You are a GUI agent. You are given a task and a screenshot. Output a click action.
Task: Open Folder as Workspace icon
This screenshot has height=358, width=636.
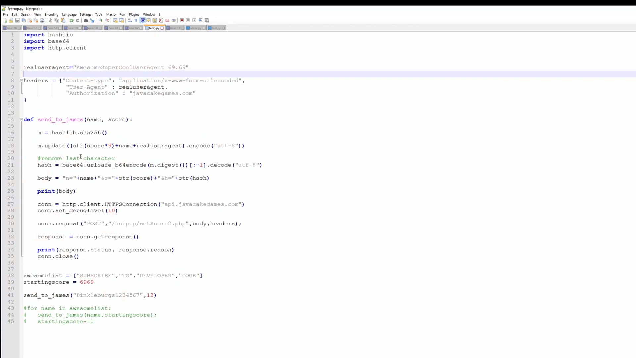(167, 20)
